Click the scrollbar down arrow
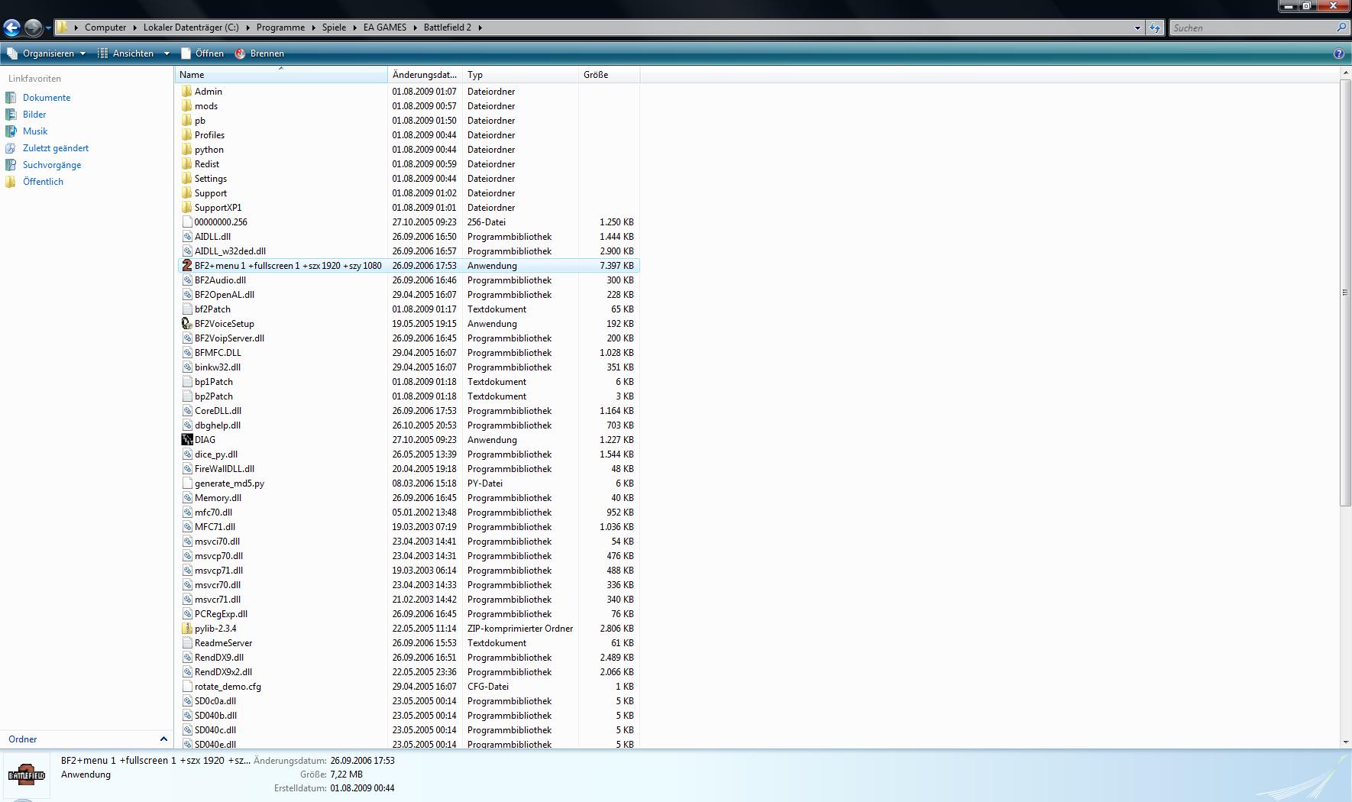The width and height of the screenshot is (1352, 802). [1345, 742]
